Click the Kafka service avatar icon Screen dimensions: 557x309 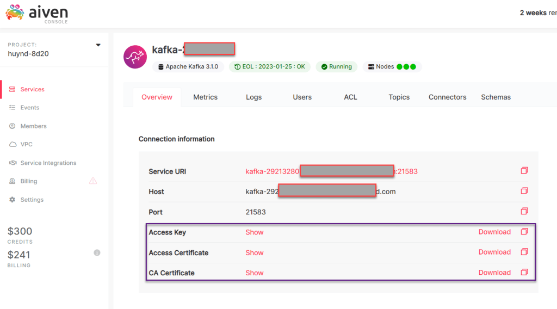(x=134, y=57)
